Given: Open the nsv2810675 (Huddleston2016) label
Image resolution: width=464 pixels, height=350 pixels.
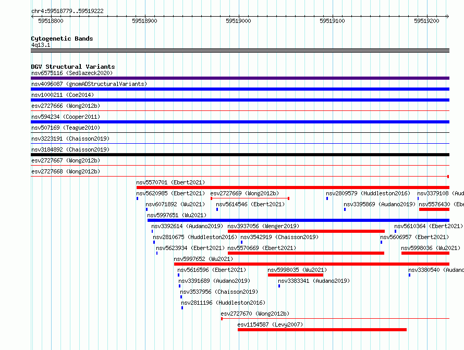Looking at the screenshot, I should (195, 237).
